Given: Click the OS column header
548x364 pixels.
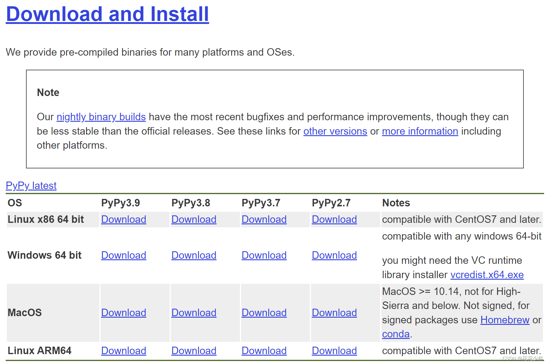Looking at the screenshot, I should pyautogui.click(x=15, y=203).
